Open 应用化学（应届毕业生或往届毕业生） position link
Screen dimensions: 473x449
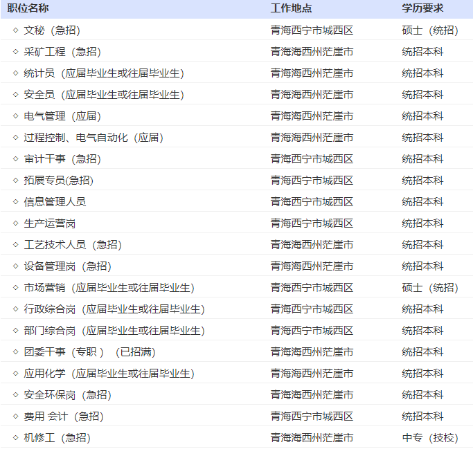(109, 374)
